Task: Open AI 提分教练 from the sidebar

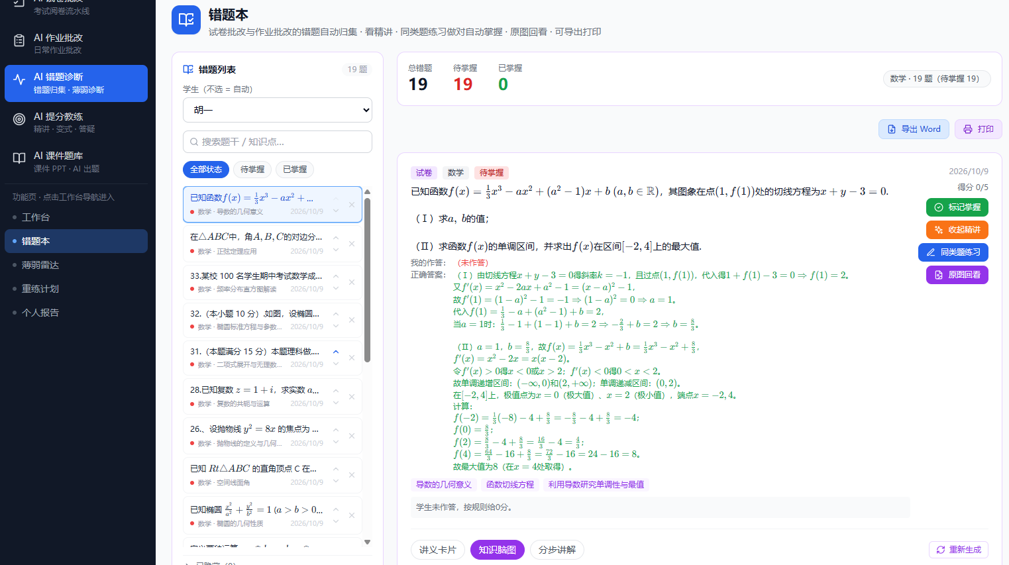Action: (76, 123)
